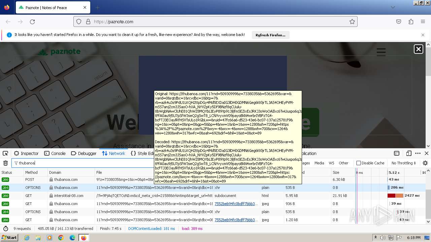The height and width of the screenshot is (242, 431).
Task: Open the first 7552beb94fc0bdff7bbb3 initiator link
Action: tap(236, 204)
